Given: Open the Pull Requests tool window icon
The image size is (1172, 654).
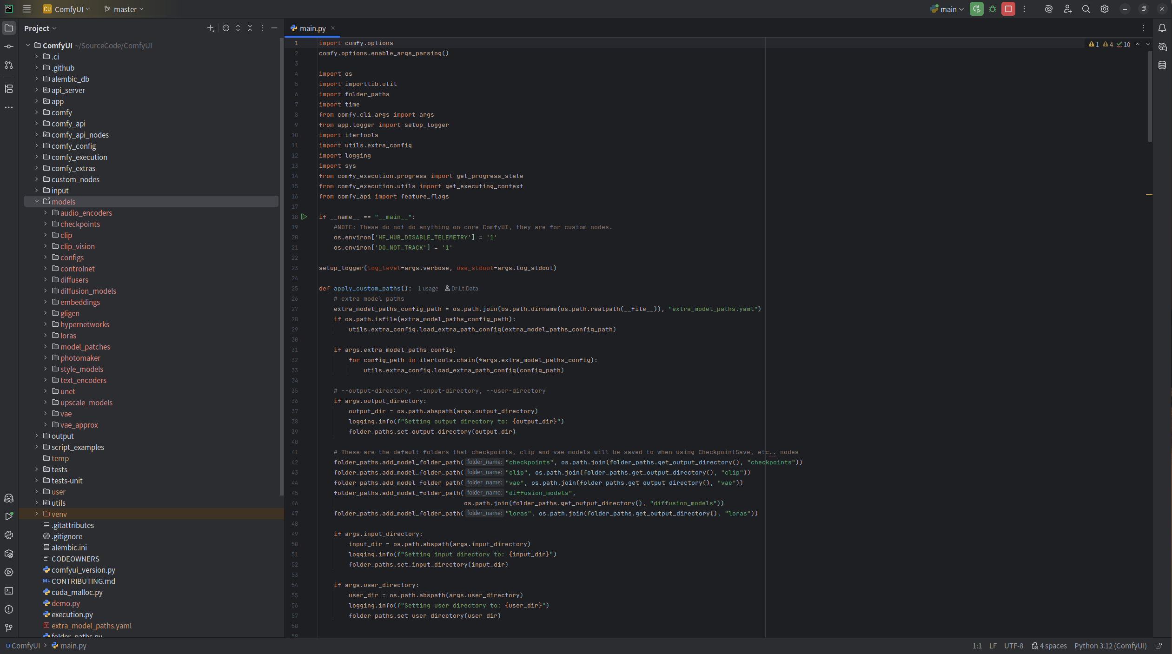Looking at the screenshot, I should pyautogui.click(x=9, y=65).
